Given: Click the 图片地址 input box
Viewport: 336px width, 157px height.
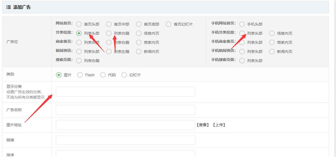Looking at the screenshot, I should [x=125, y=125].
